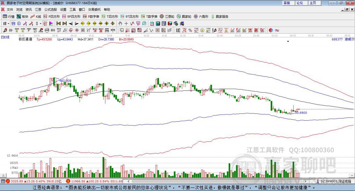Click the horizontal scrollbar right arrow
The width and height of the screenshot is (355, 191).
305,181
